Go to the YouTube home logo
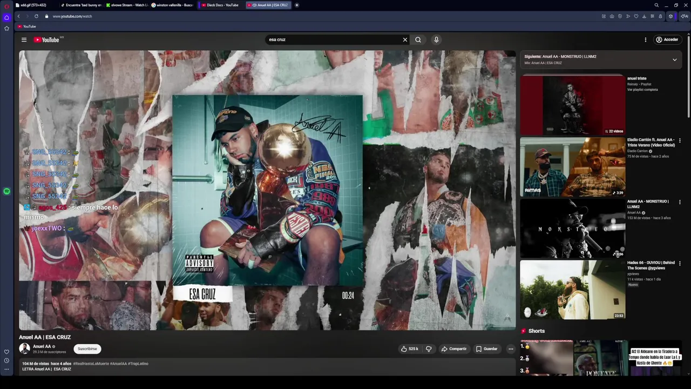 46,39
